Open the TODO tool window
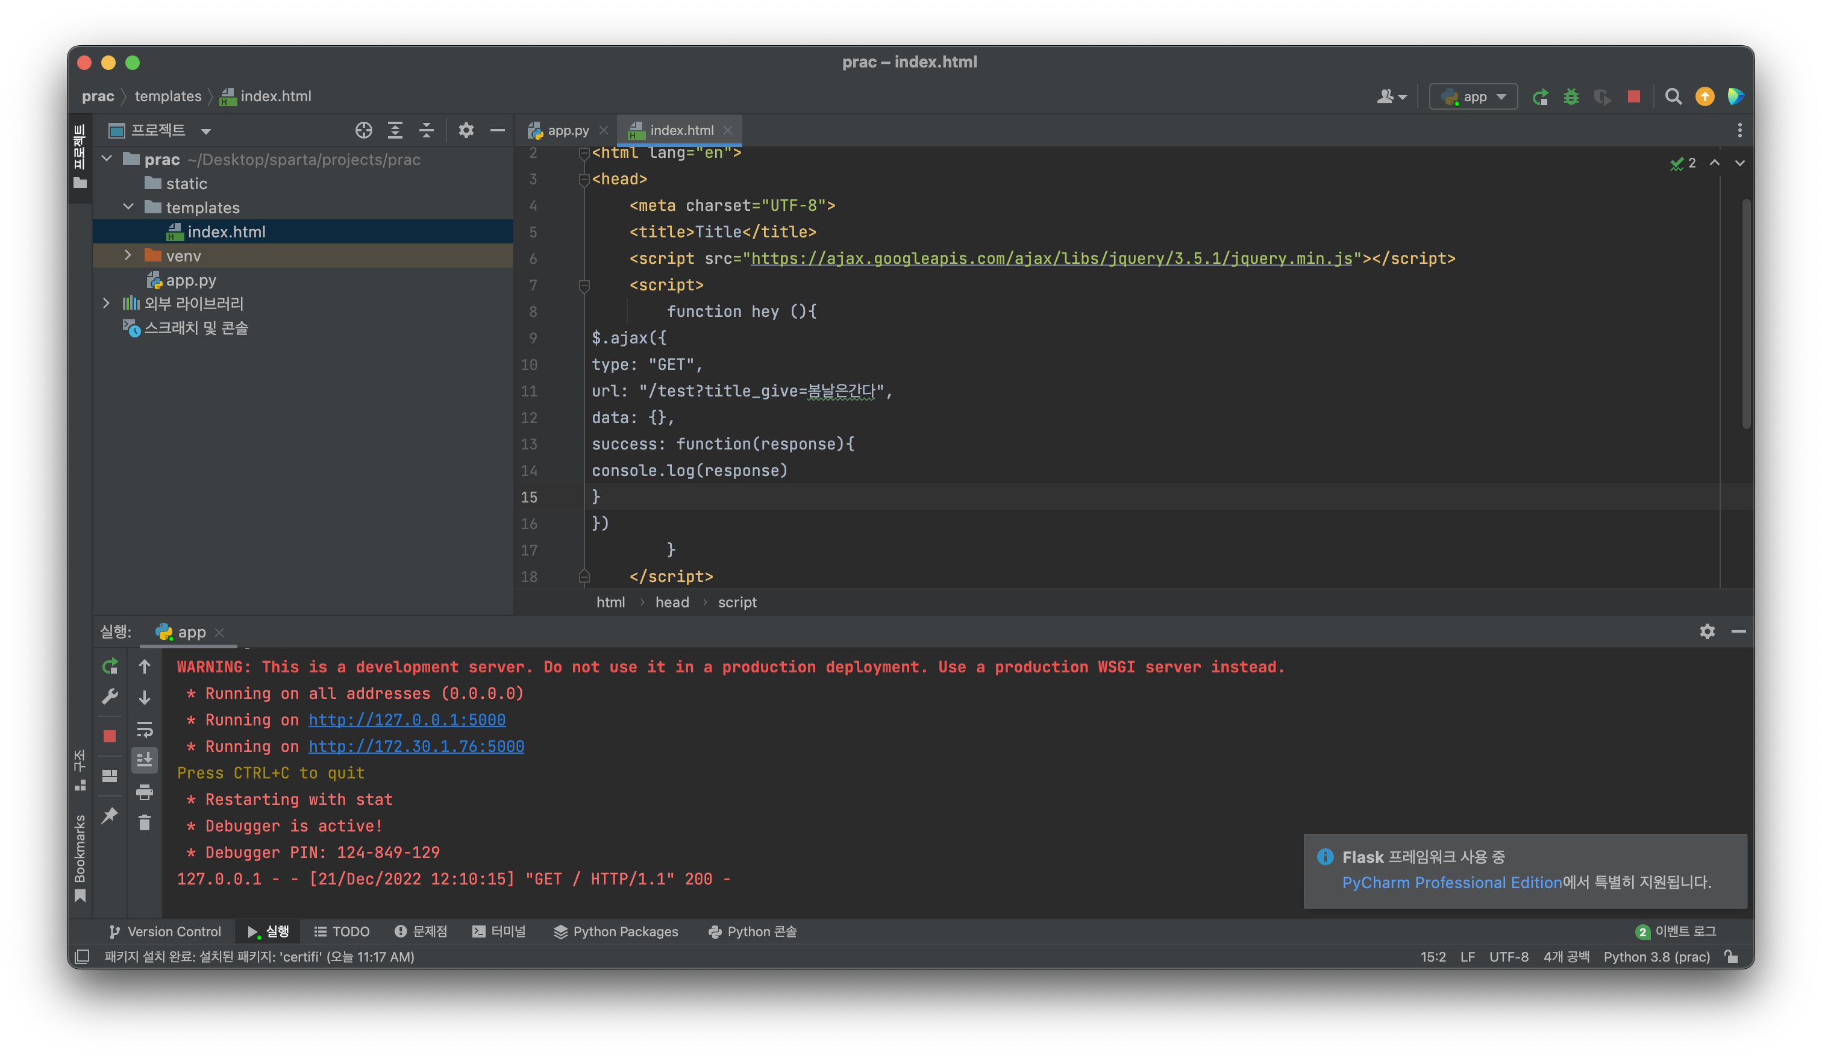Viewport: 1822px width, 1058px height. pos(342,931)
